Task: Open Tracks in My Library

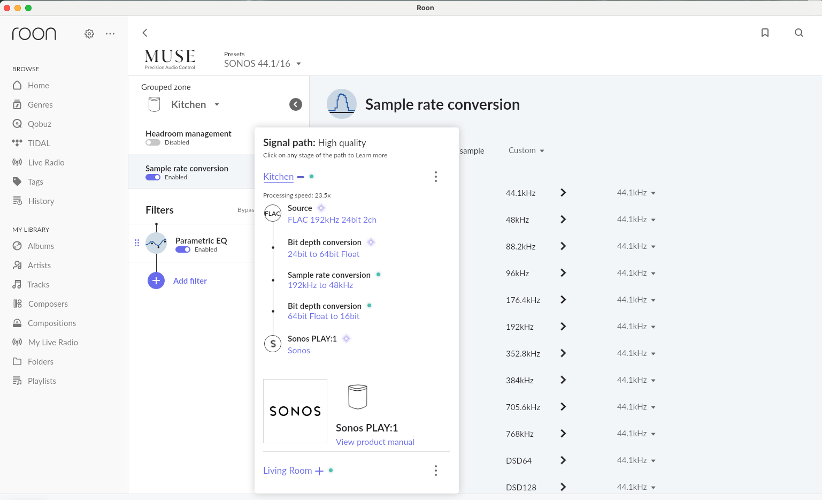Action: (x=31, y=285)
